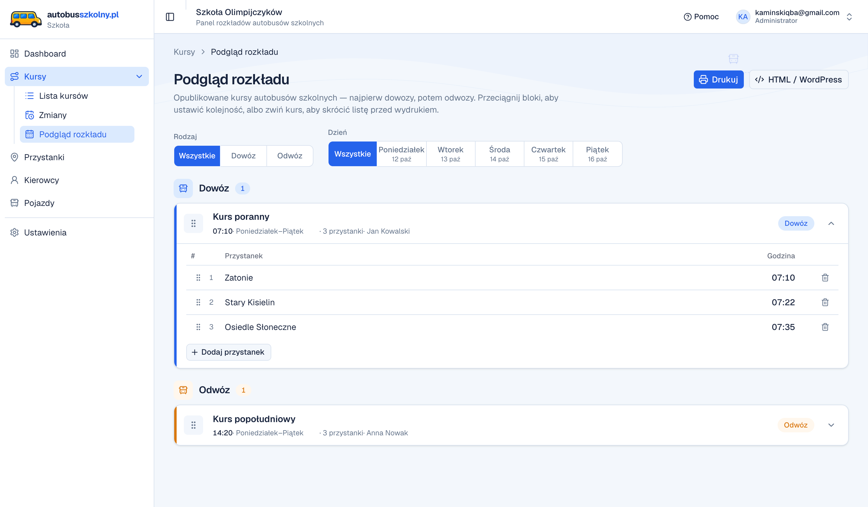Delete the Zatonie stop

point(825,278)
